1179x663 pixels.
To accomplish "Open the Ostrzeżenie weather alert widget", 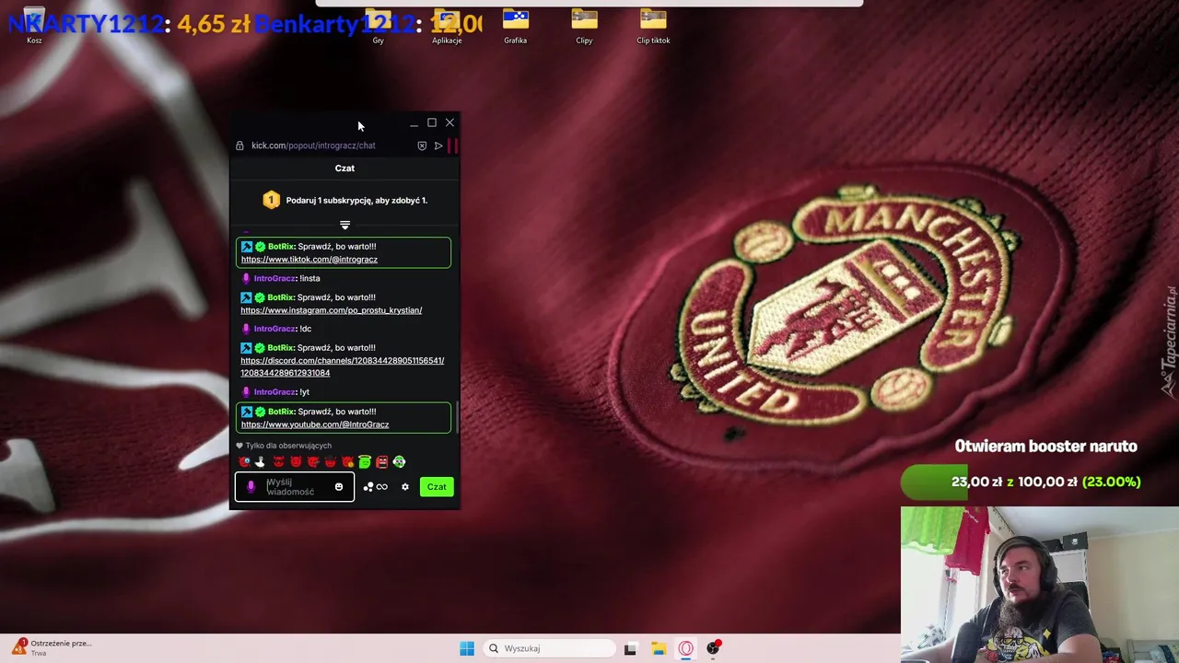I will click(x=51, y=647).
